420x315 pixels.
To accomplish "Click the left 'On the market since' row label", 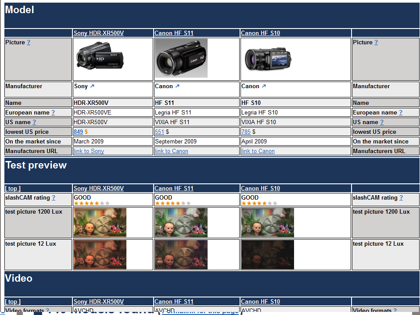I will [33, 141].
